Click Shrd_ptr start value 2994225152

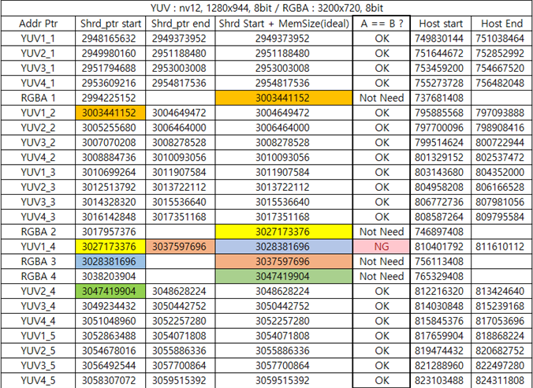[x=109, y=98]
